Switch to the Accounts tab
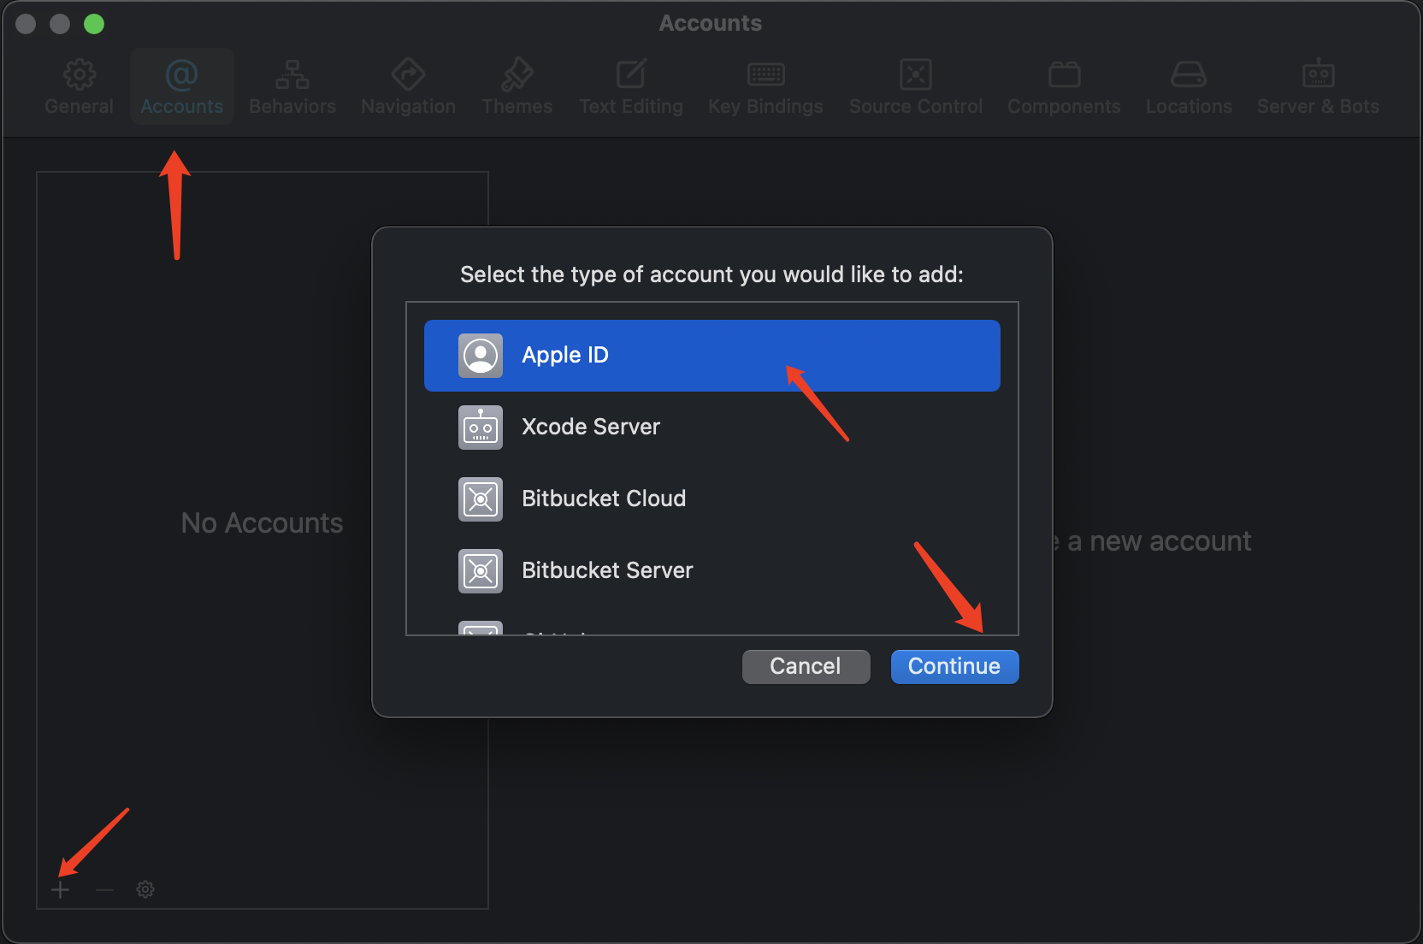This screenshot has width=1423, height=944. (x=182, y=87)
